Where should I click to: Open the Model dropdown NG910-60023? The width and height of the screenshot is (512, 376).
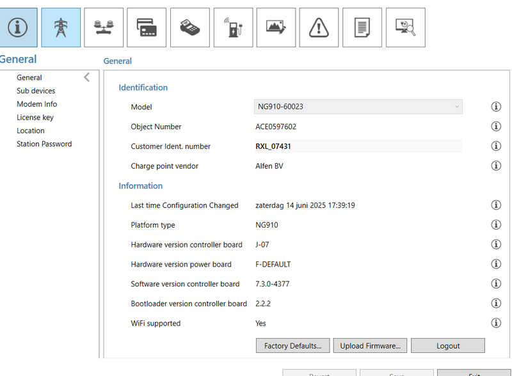pyautogui.click(x=358, y=107)
